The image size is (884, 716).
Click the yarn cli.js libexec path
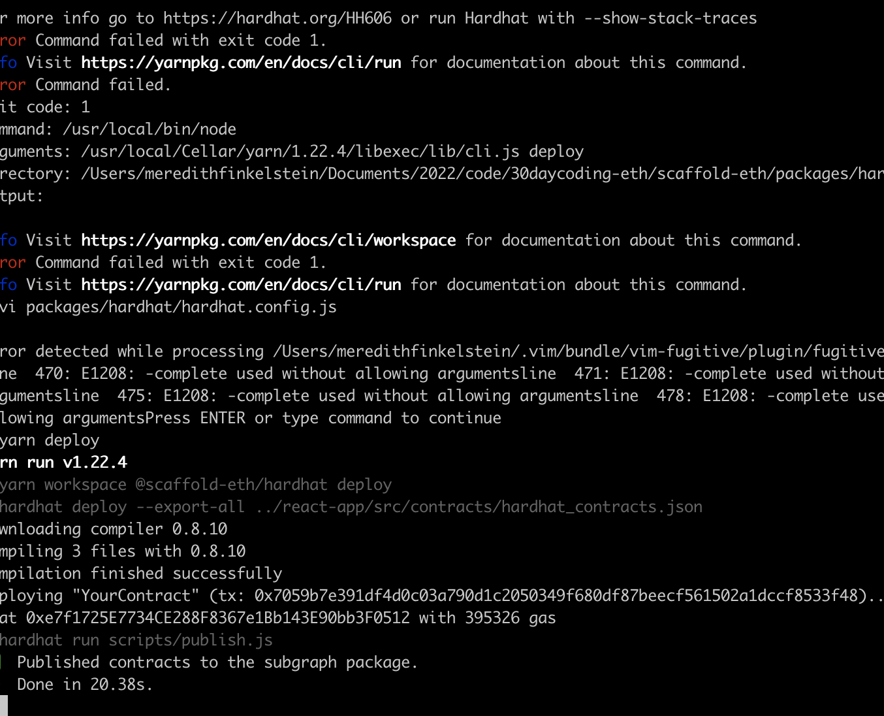[x=300, y=152]
